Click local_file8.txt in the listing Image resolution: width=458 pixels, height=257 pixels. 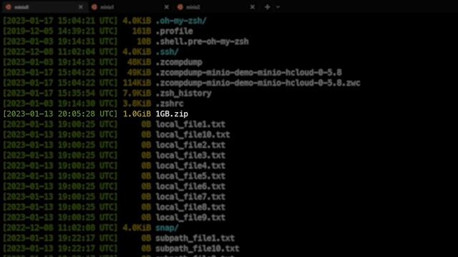point(190,207)
